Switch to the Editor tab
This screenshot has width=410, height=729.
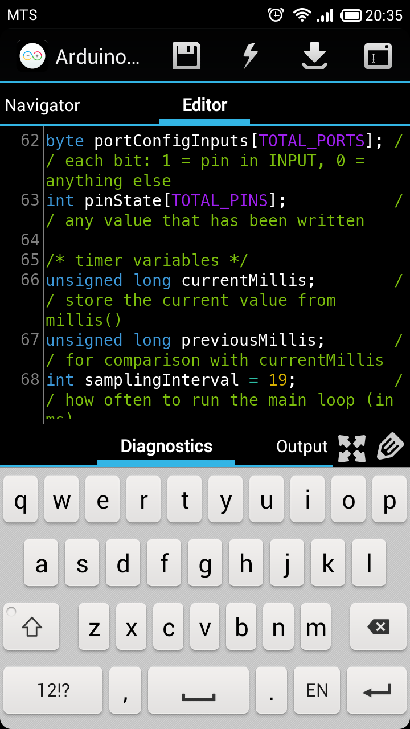[x=204, y=105]
